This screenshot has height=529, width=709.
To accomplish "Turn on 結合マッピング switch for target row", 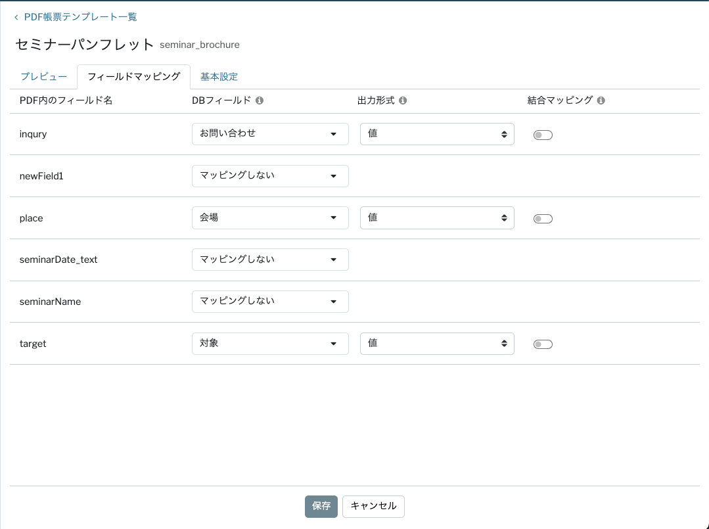I will [x=543, y=344].
